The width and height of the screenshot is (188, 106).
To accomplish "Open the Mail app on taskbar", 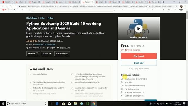I will coord(69,103).
